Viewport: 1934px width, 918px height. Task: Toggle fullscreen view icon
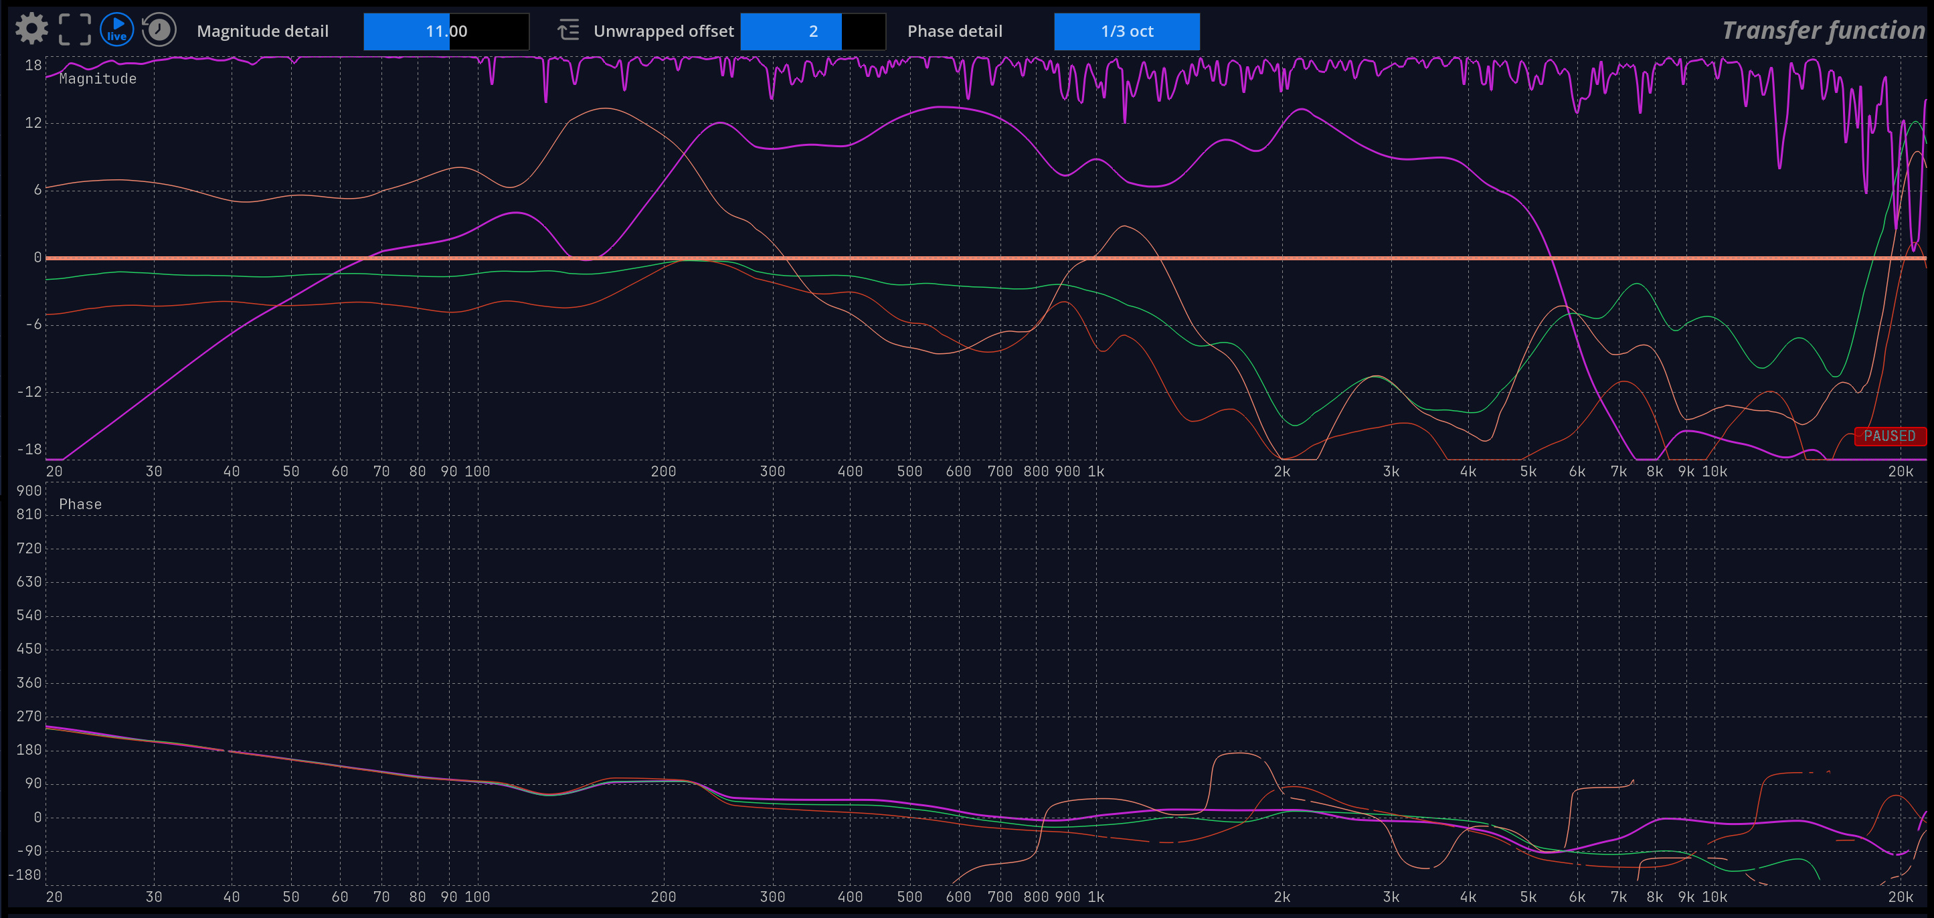click(75, 29)
